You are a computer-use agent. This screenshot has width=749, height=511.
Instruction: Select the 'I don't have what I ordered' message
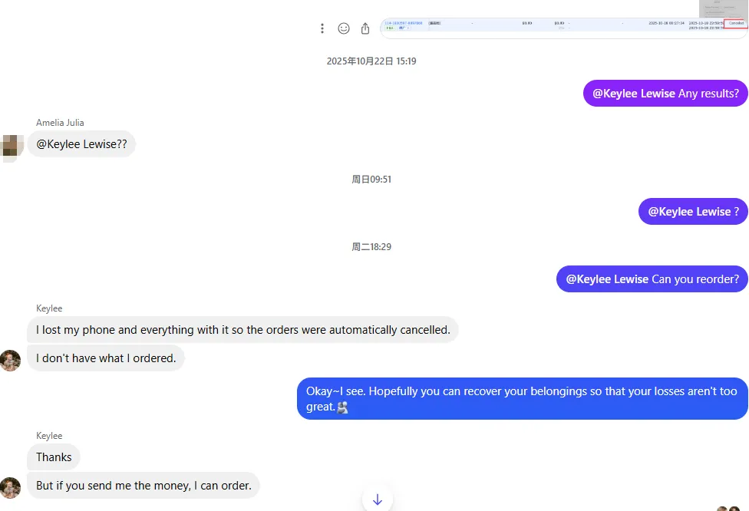[106, 358]
